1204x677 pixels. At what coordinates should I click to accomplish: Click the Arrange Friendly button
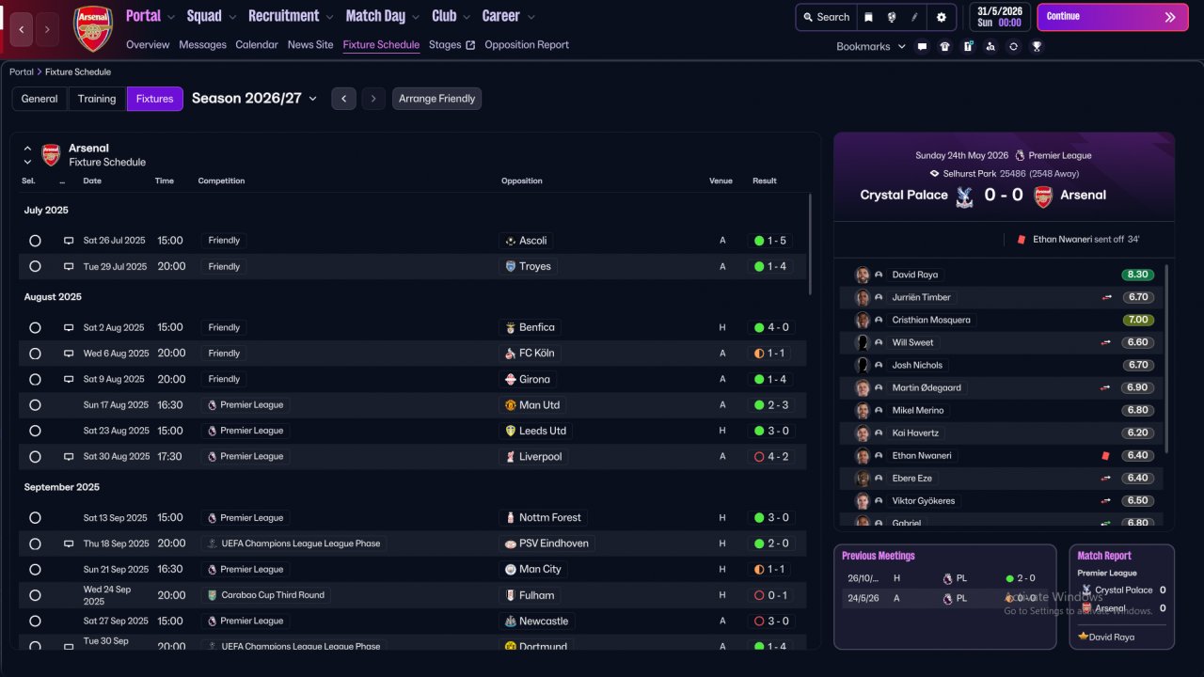436,99
